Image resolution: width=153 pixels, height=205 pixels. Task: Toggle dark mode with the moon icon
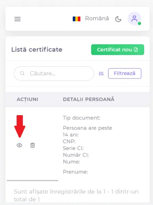point(118,19)
